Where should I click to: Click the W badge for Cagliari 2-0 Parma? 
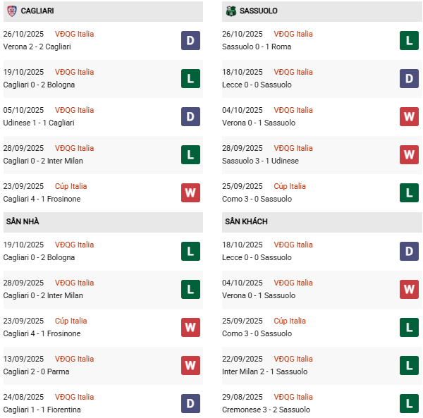190,365
